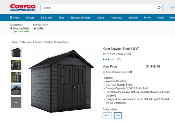
Task: Click the search magnifier icon
Action: pos(159,8)
